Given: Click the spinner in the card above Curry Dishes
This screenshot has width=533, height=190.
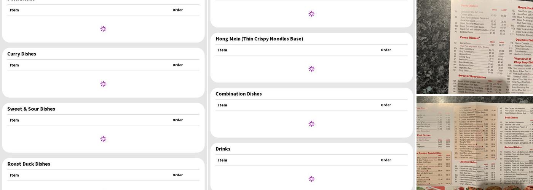Looking at the screenshot, I should [103, 29].
